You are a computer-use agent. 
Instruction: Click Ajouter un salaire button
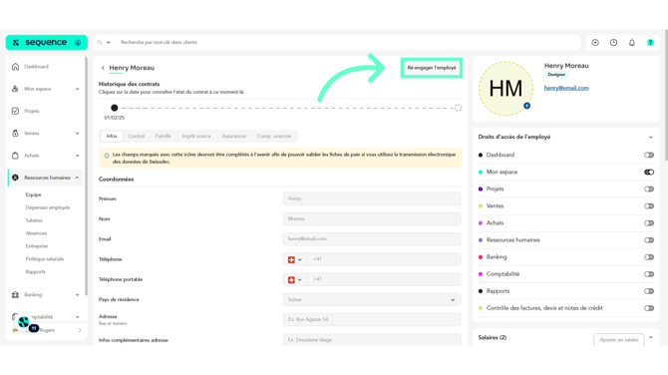tap(619, 340)
